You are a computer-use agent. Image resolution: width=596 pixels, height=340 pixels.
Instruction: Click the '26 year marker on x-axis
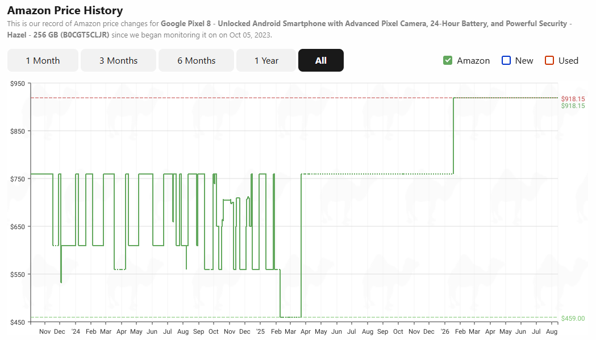[x=445, y=331]
